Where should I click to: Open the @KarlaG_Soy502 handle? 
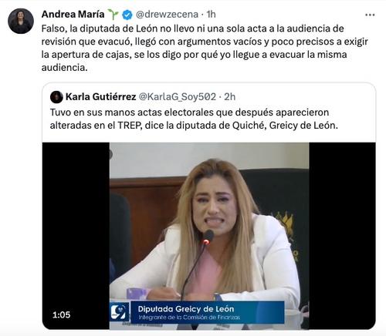pyautogui.click(x=178, y=97)
